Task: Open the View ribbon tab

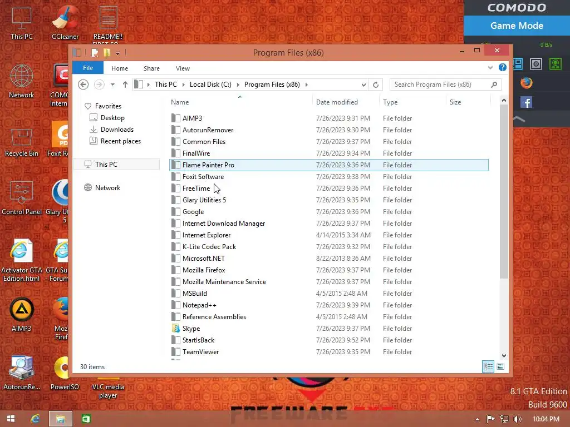Action: (183, 68)
